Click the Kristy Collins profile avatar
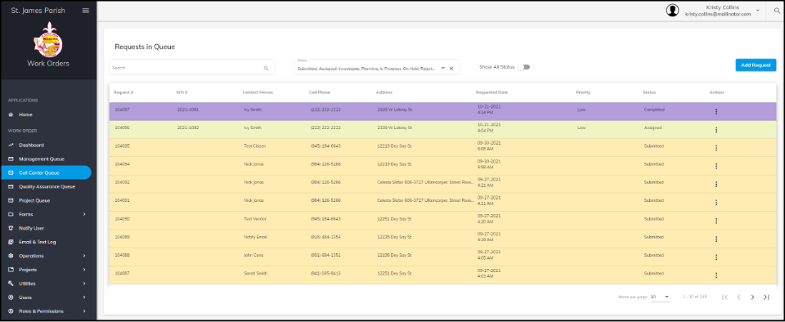The width and height of the screenshot is (785, 322). click(672, 11)
